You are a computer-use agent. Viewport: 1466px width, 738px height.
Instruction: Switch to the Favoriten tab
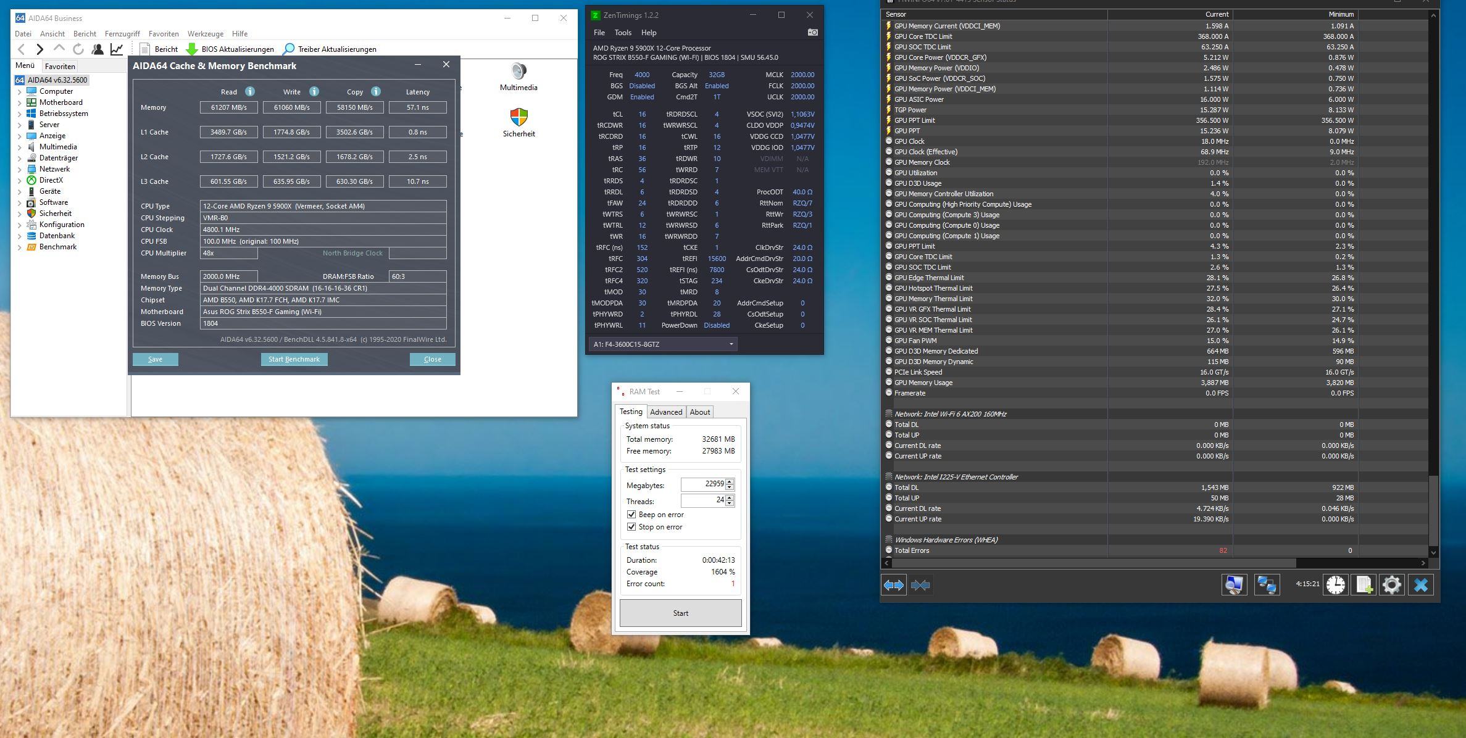[60, 66]
